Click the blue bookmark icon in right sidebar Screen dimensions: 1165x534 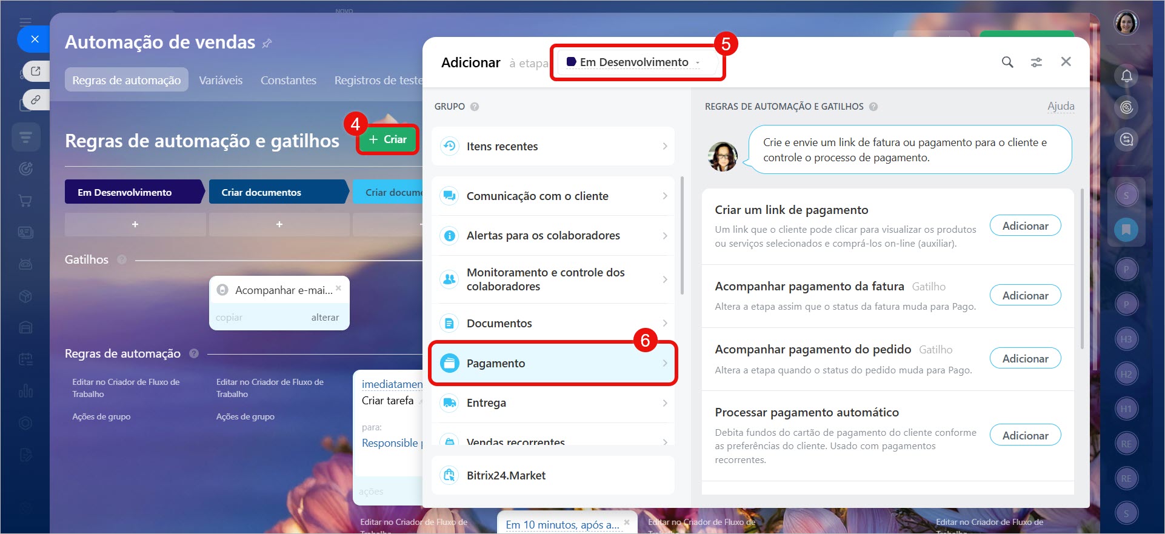(x=1126, y=230)
